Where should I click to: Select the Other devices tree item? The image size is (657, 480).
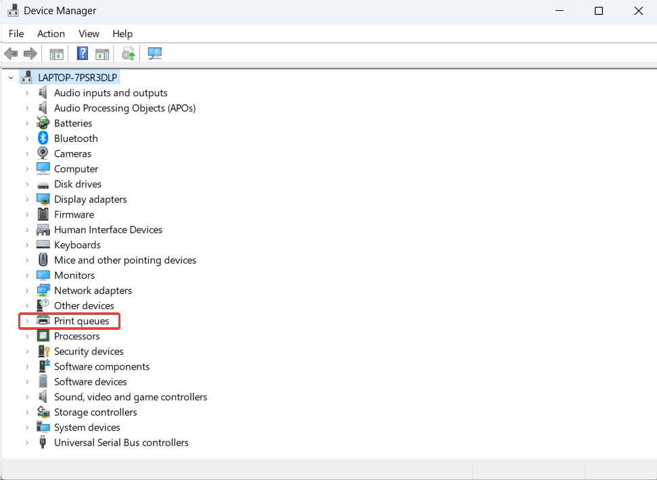(84, 306)
